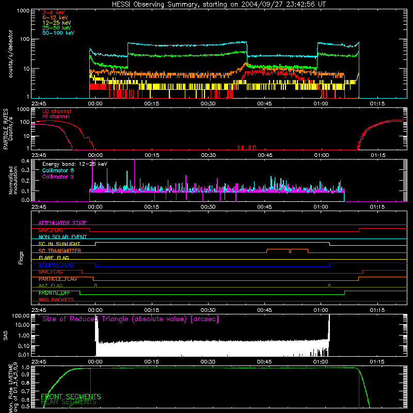Click the NON_SOLAR_EVENT flag label
The width and height of the screenshot is (413, 413).
click(x=62, y=237)
